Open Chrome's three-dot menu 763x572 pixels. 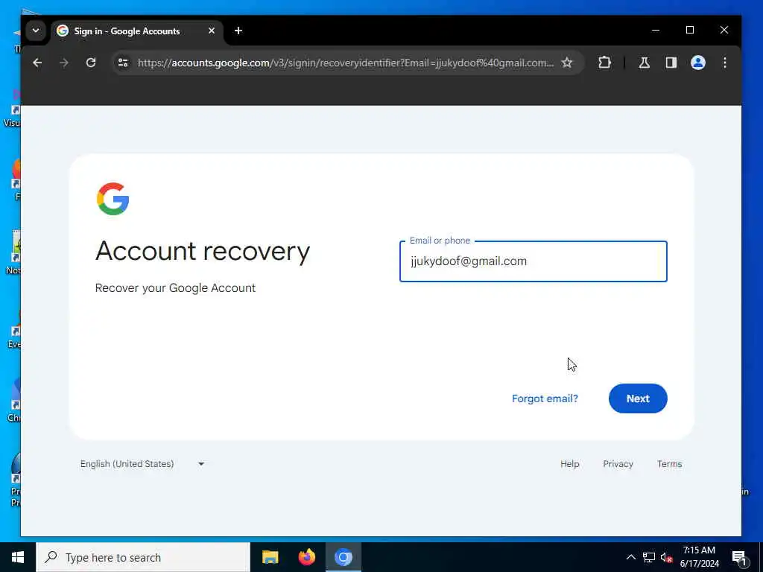[x=725, y=63]
